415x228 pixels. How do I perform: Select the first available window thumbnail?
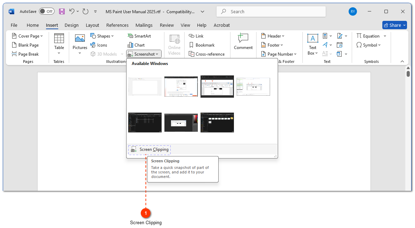pyautogui.click(x=145, y=86)
